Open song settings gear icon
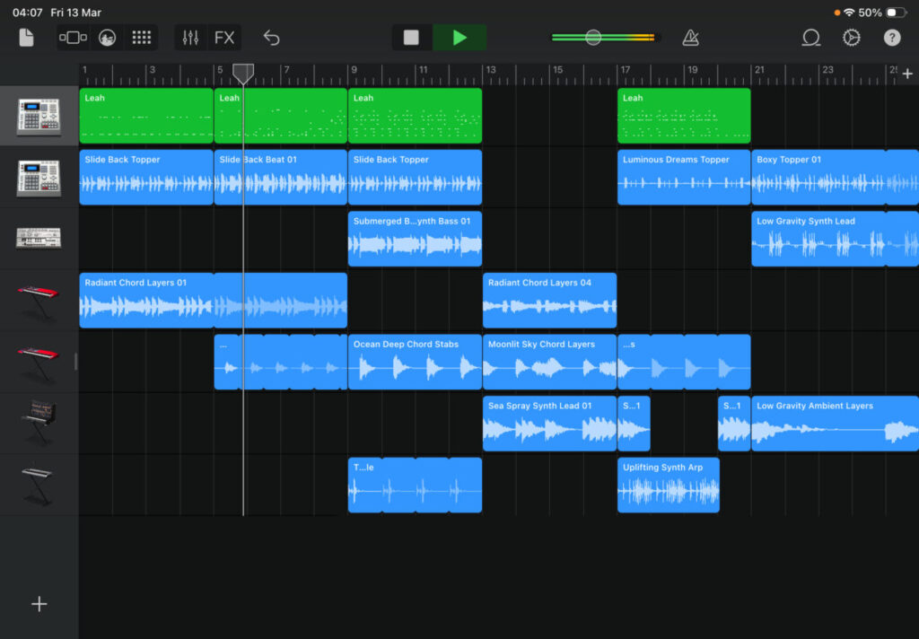The height and width of the screenshot is (639, 919). (x=852, y=38)
